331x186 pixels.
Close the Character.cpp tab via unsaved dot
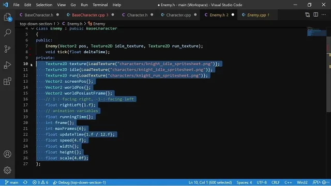point(195,15)
